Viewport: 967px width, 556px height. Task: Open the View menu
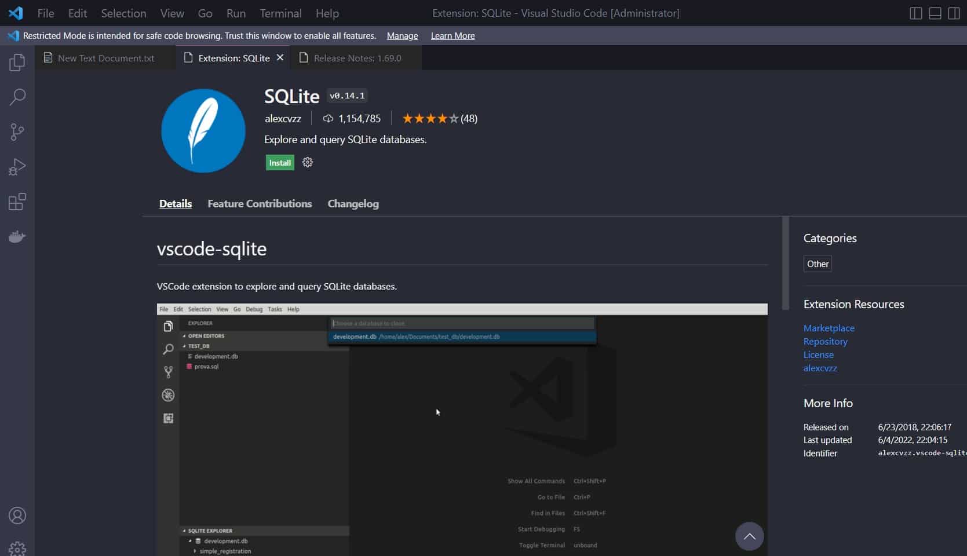[x=172, y=13]
